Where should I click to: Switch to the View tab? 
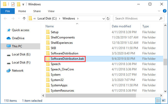click(x=51, y=11)
